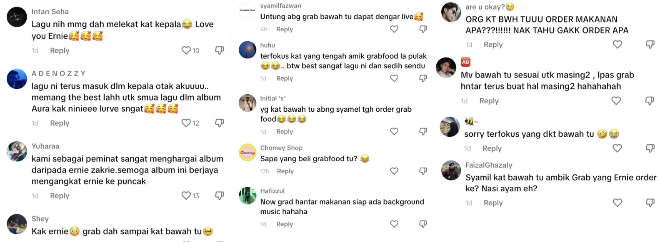This screenshot has height=243, width=660.
Task: Open Intan Seha's profile picture
Action: [x=17, y=17]
